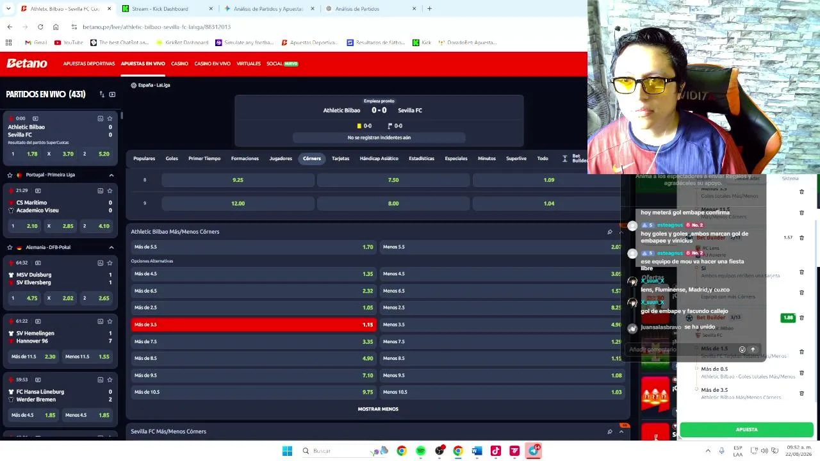Open the Hándicap Asiático tab
Viewport: 820px width, 461px height.
coord(379,158)
